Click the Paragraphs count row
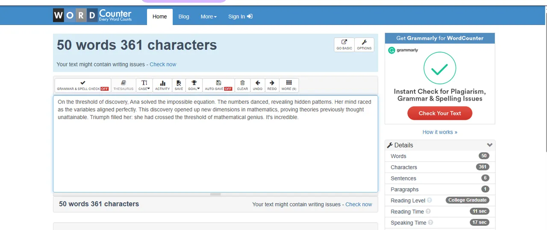 point(440,190)
